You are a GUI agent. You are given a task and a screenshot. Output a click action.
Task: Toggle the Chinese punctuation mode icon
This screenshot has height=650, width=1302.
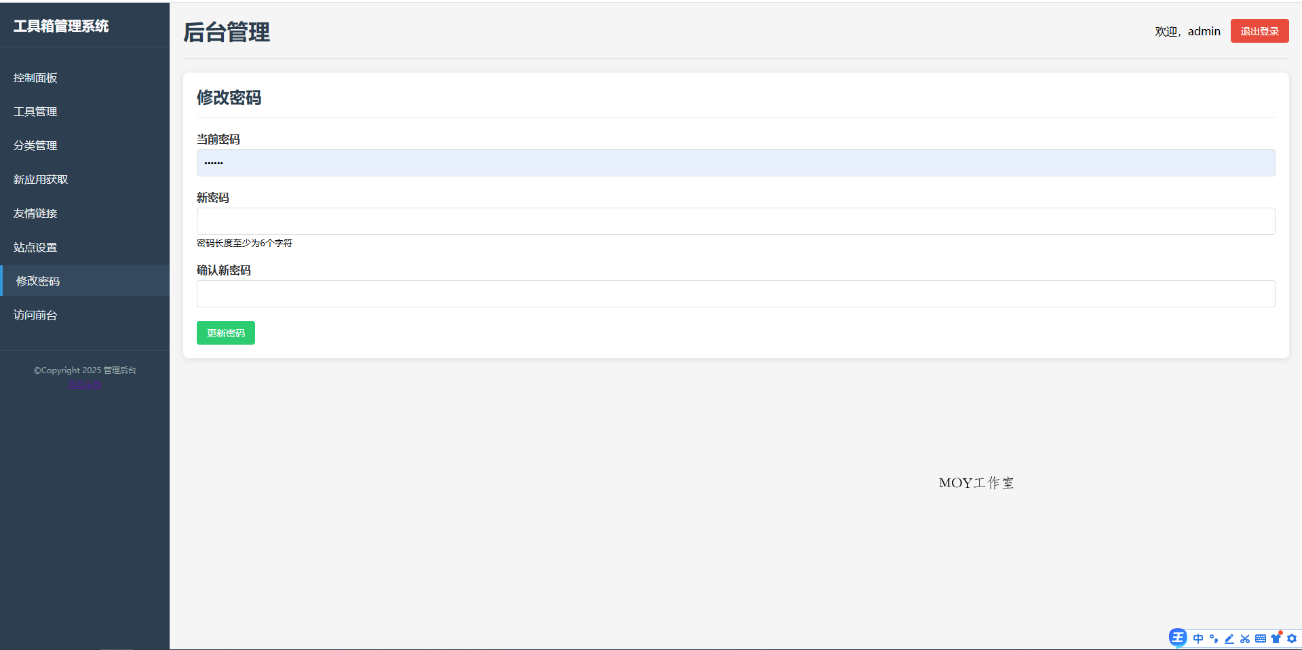[1214, 638]
